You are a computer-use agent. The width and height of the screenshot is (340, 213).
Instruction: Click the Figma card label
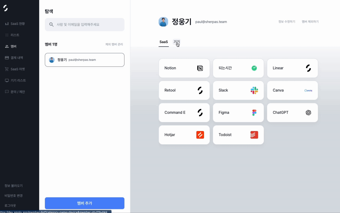coord(224,113)
